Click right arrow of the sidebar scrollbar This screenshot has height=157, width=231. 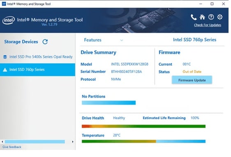click(x=73, y=142)
